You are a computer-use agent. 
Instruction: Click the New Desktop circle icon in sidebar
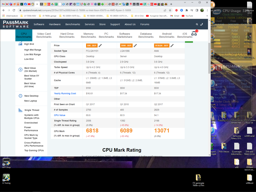(x=20, y=96)
